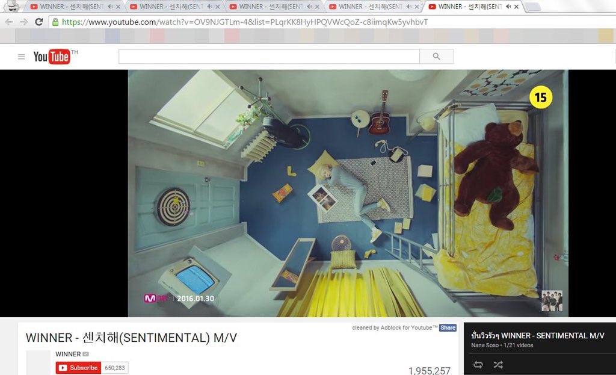Navigate back with the browser back arrow

pos(9,22)
